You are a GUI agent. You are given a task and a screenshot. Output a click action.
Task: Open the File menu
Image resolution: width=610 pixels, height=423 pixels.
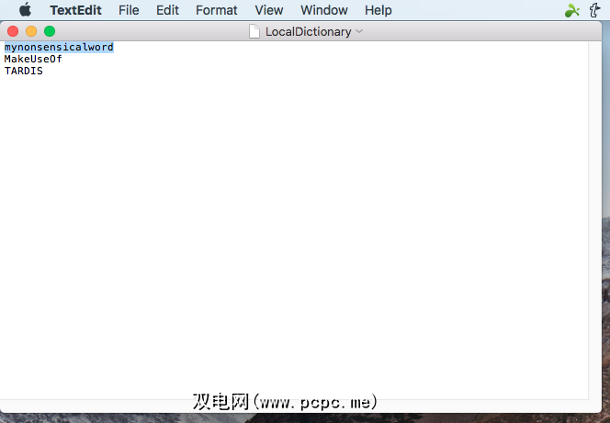(x=129, y=10)
